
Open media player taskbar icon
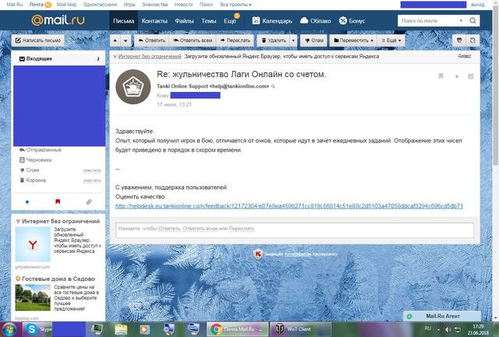click(144, 329)
